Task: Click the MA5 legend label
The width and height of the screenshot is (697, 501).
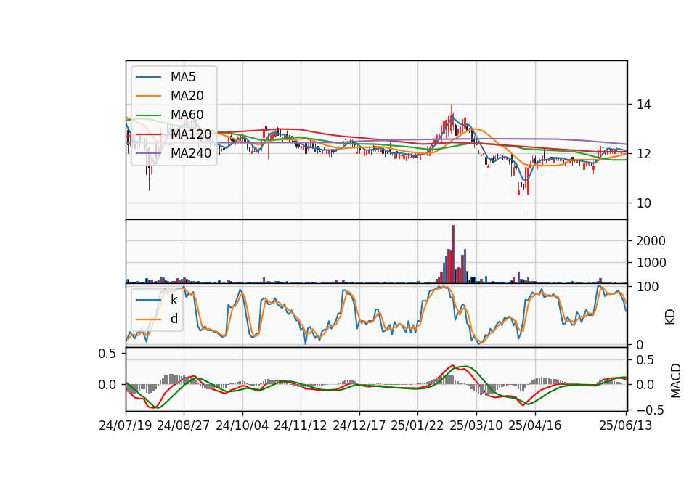Action: coord(183,77)
